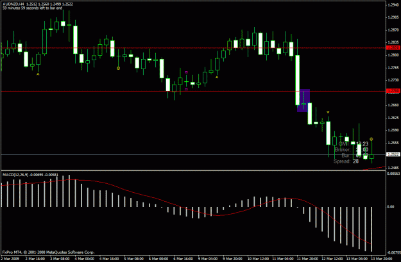Click the -0.00755 MACD scale label
This screenshot has width=401, height=262.
393,253
